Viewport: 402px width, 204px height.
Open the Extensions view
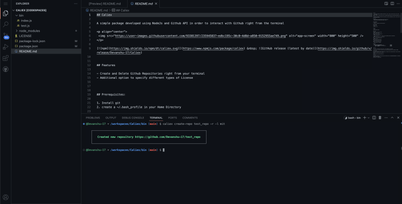pyautogui.click(x=6, y=58)
